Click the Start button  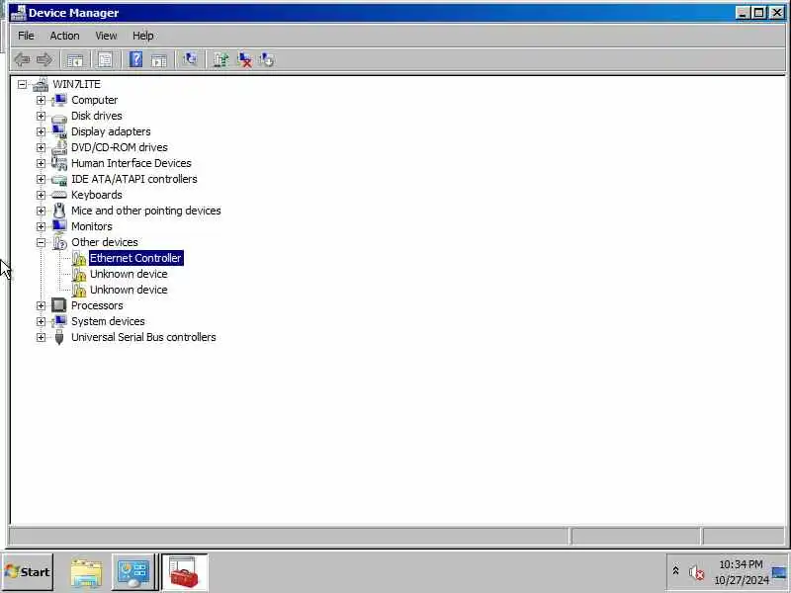click(x=28, y=572)
